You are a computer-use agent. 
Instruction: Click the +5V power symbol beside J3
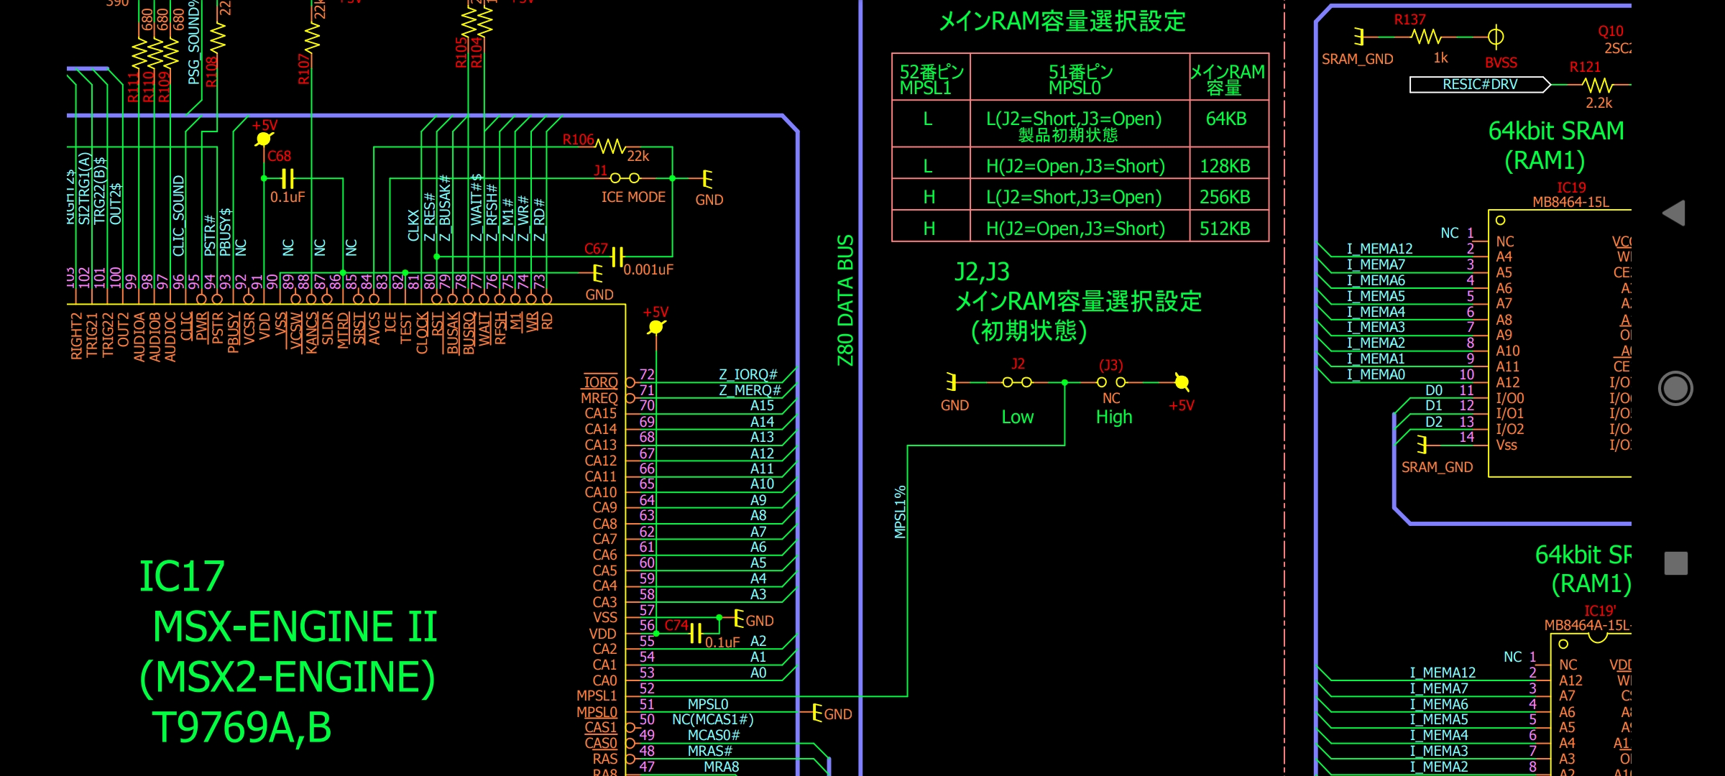point(1182,382)
